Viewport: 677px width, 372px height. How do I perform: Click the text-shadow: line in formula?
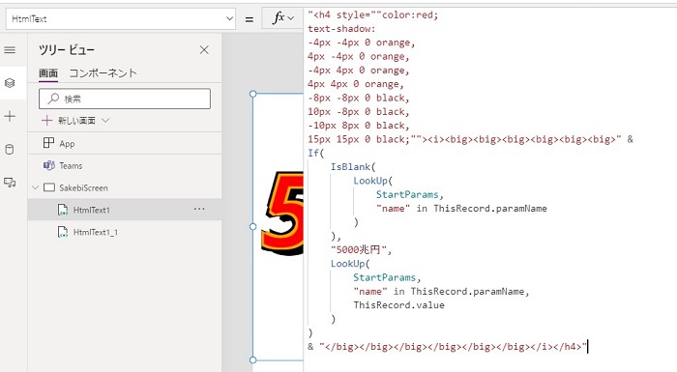point(341,29)
